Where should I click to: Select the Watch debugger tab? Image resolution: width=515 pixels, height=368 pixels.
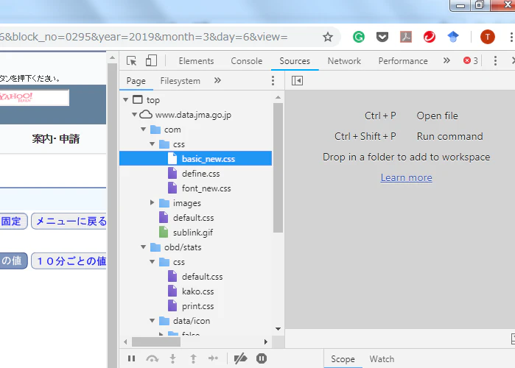(x=382, y=359)
